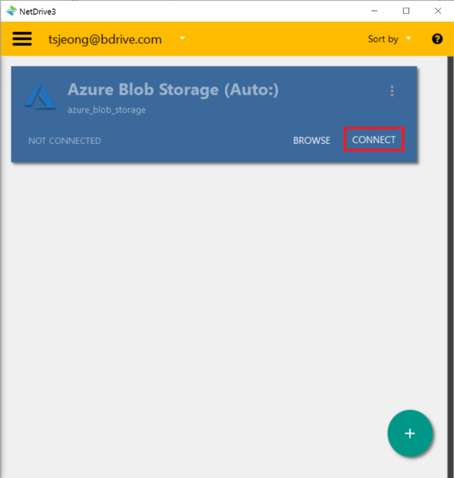This screenshot has width=454, height=478.
Task: Maximize the NetDrive3 window
Action: (x=406, y=11)
